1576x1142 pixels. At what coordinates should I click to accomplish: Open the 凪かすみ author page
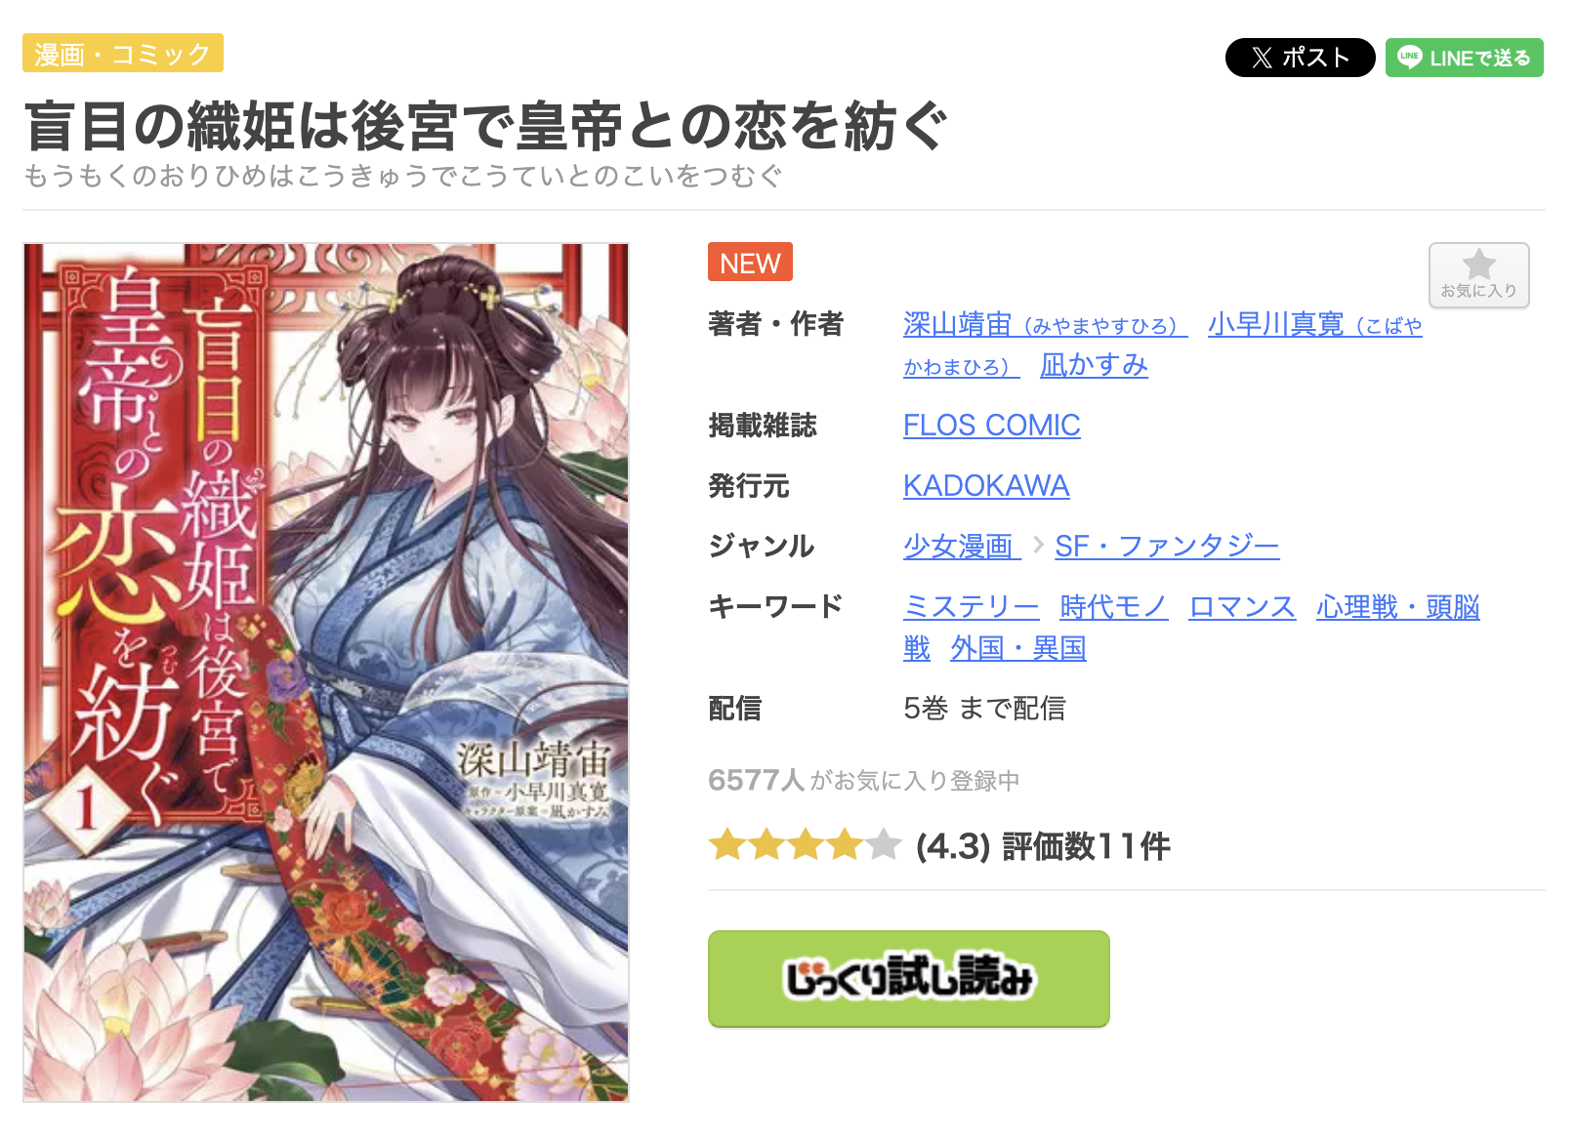[x=1094, y=365]
